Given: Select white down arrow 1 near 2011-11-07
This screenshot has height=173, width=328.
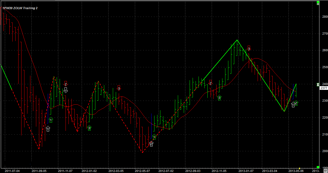Looking at the screenshot, I should 66,90.
